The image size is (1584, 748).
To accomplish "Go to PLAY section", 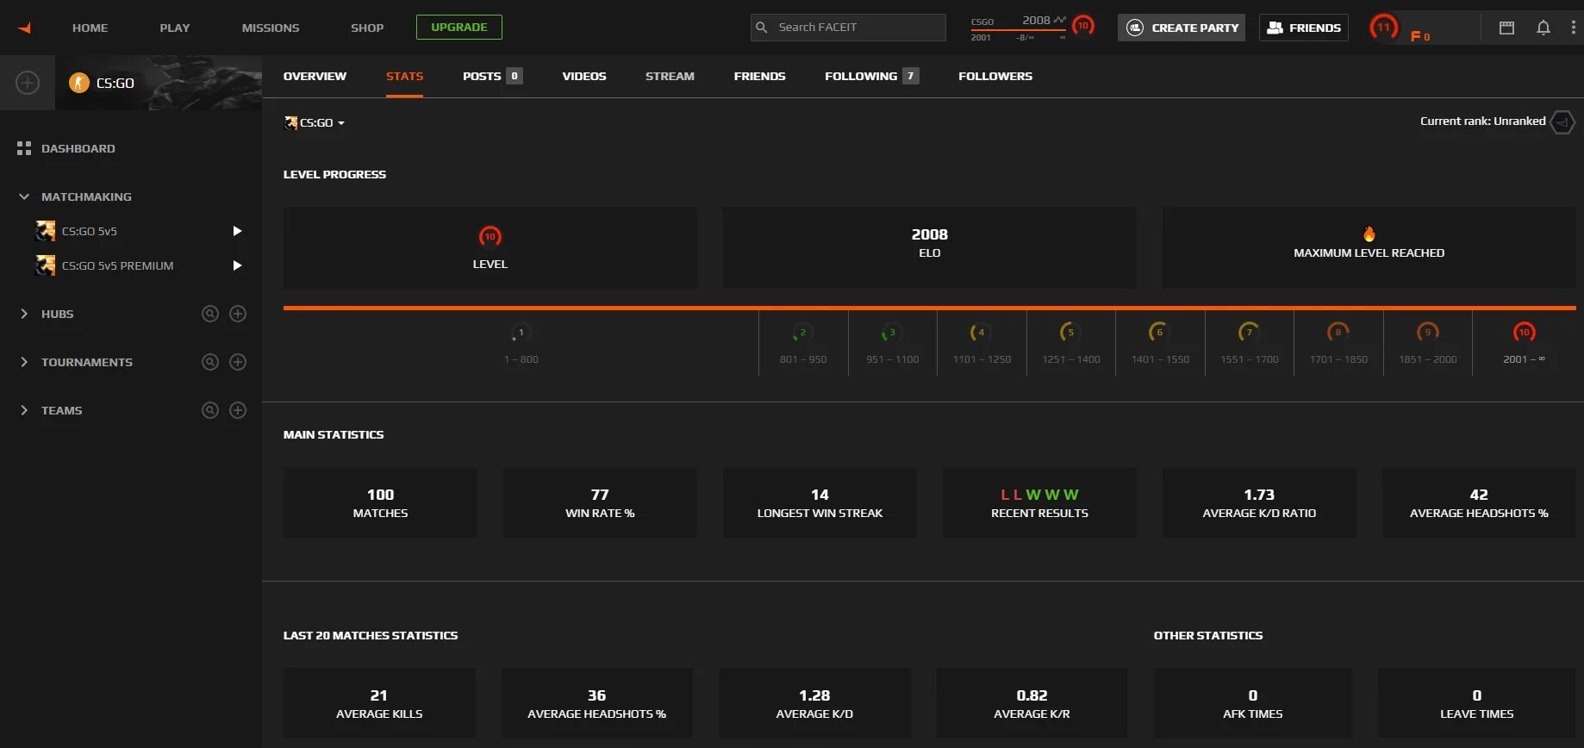I will pyautogui.click(x=174, y=28).
